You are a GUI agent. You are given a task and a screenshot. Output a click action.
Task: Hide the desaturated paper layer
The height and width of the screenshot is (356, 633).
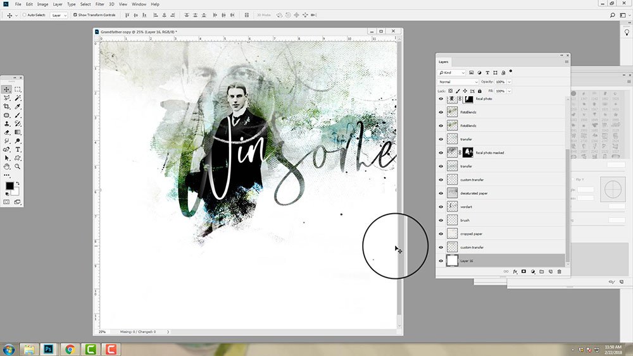coord(441,193)
